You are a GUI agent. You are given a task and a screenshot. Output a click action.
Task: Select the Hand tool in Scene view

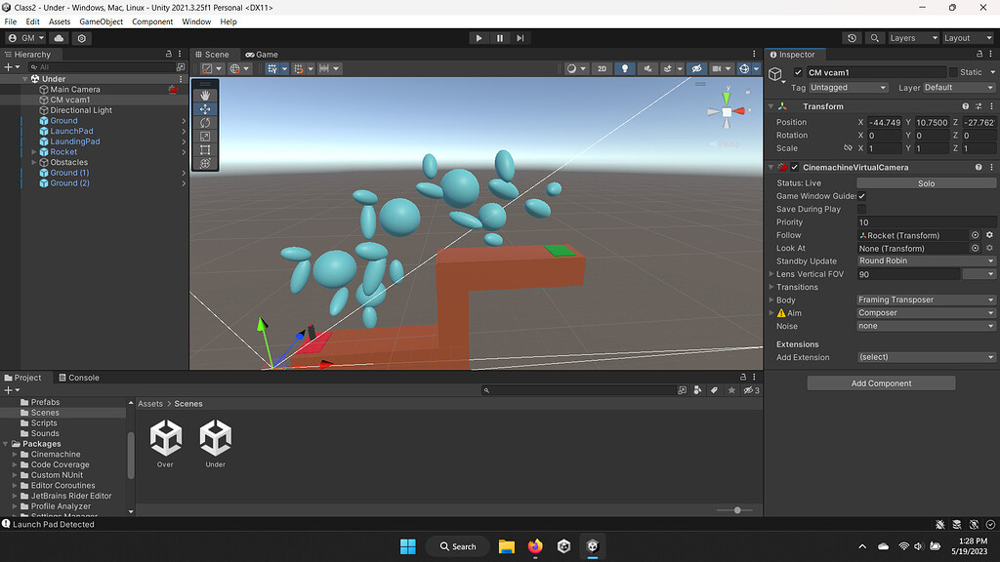tap(204, 96)
